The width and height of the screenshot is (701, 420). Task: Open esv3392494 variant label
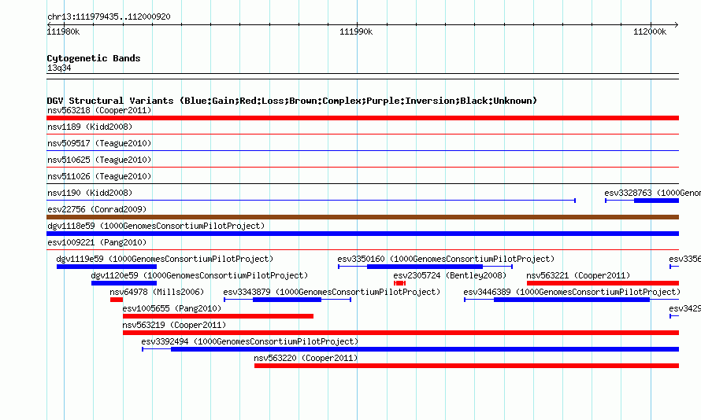250,341
